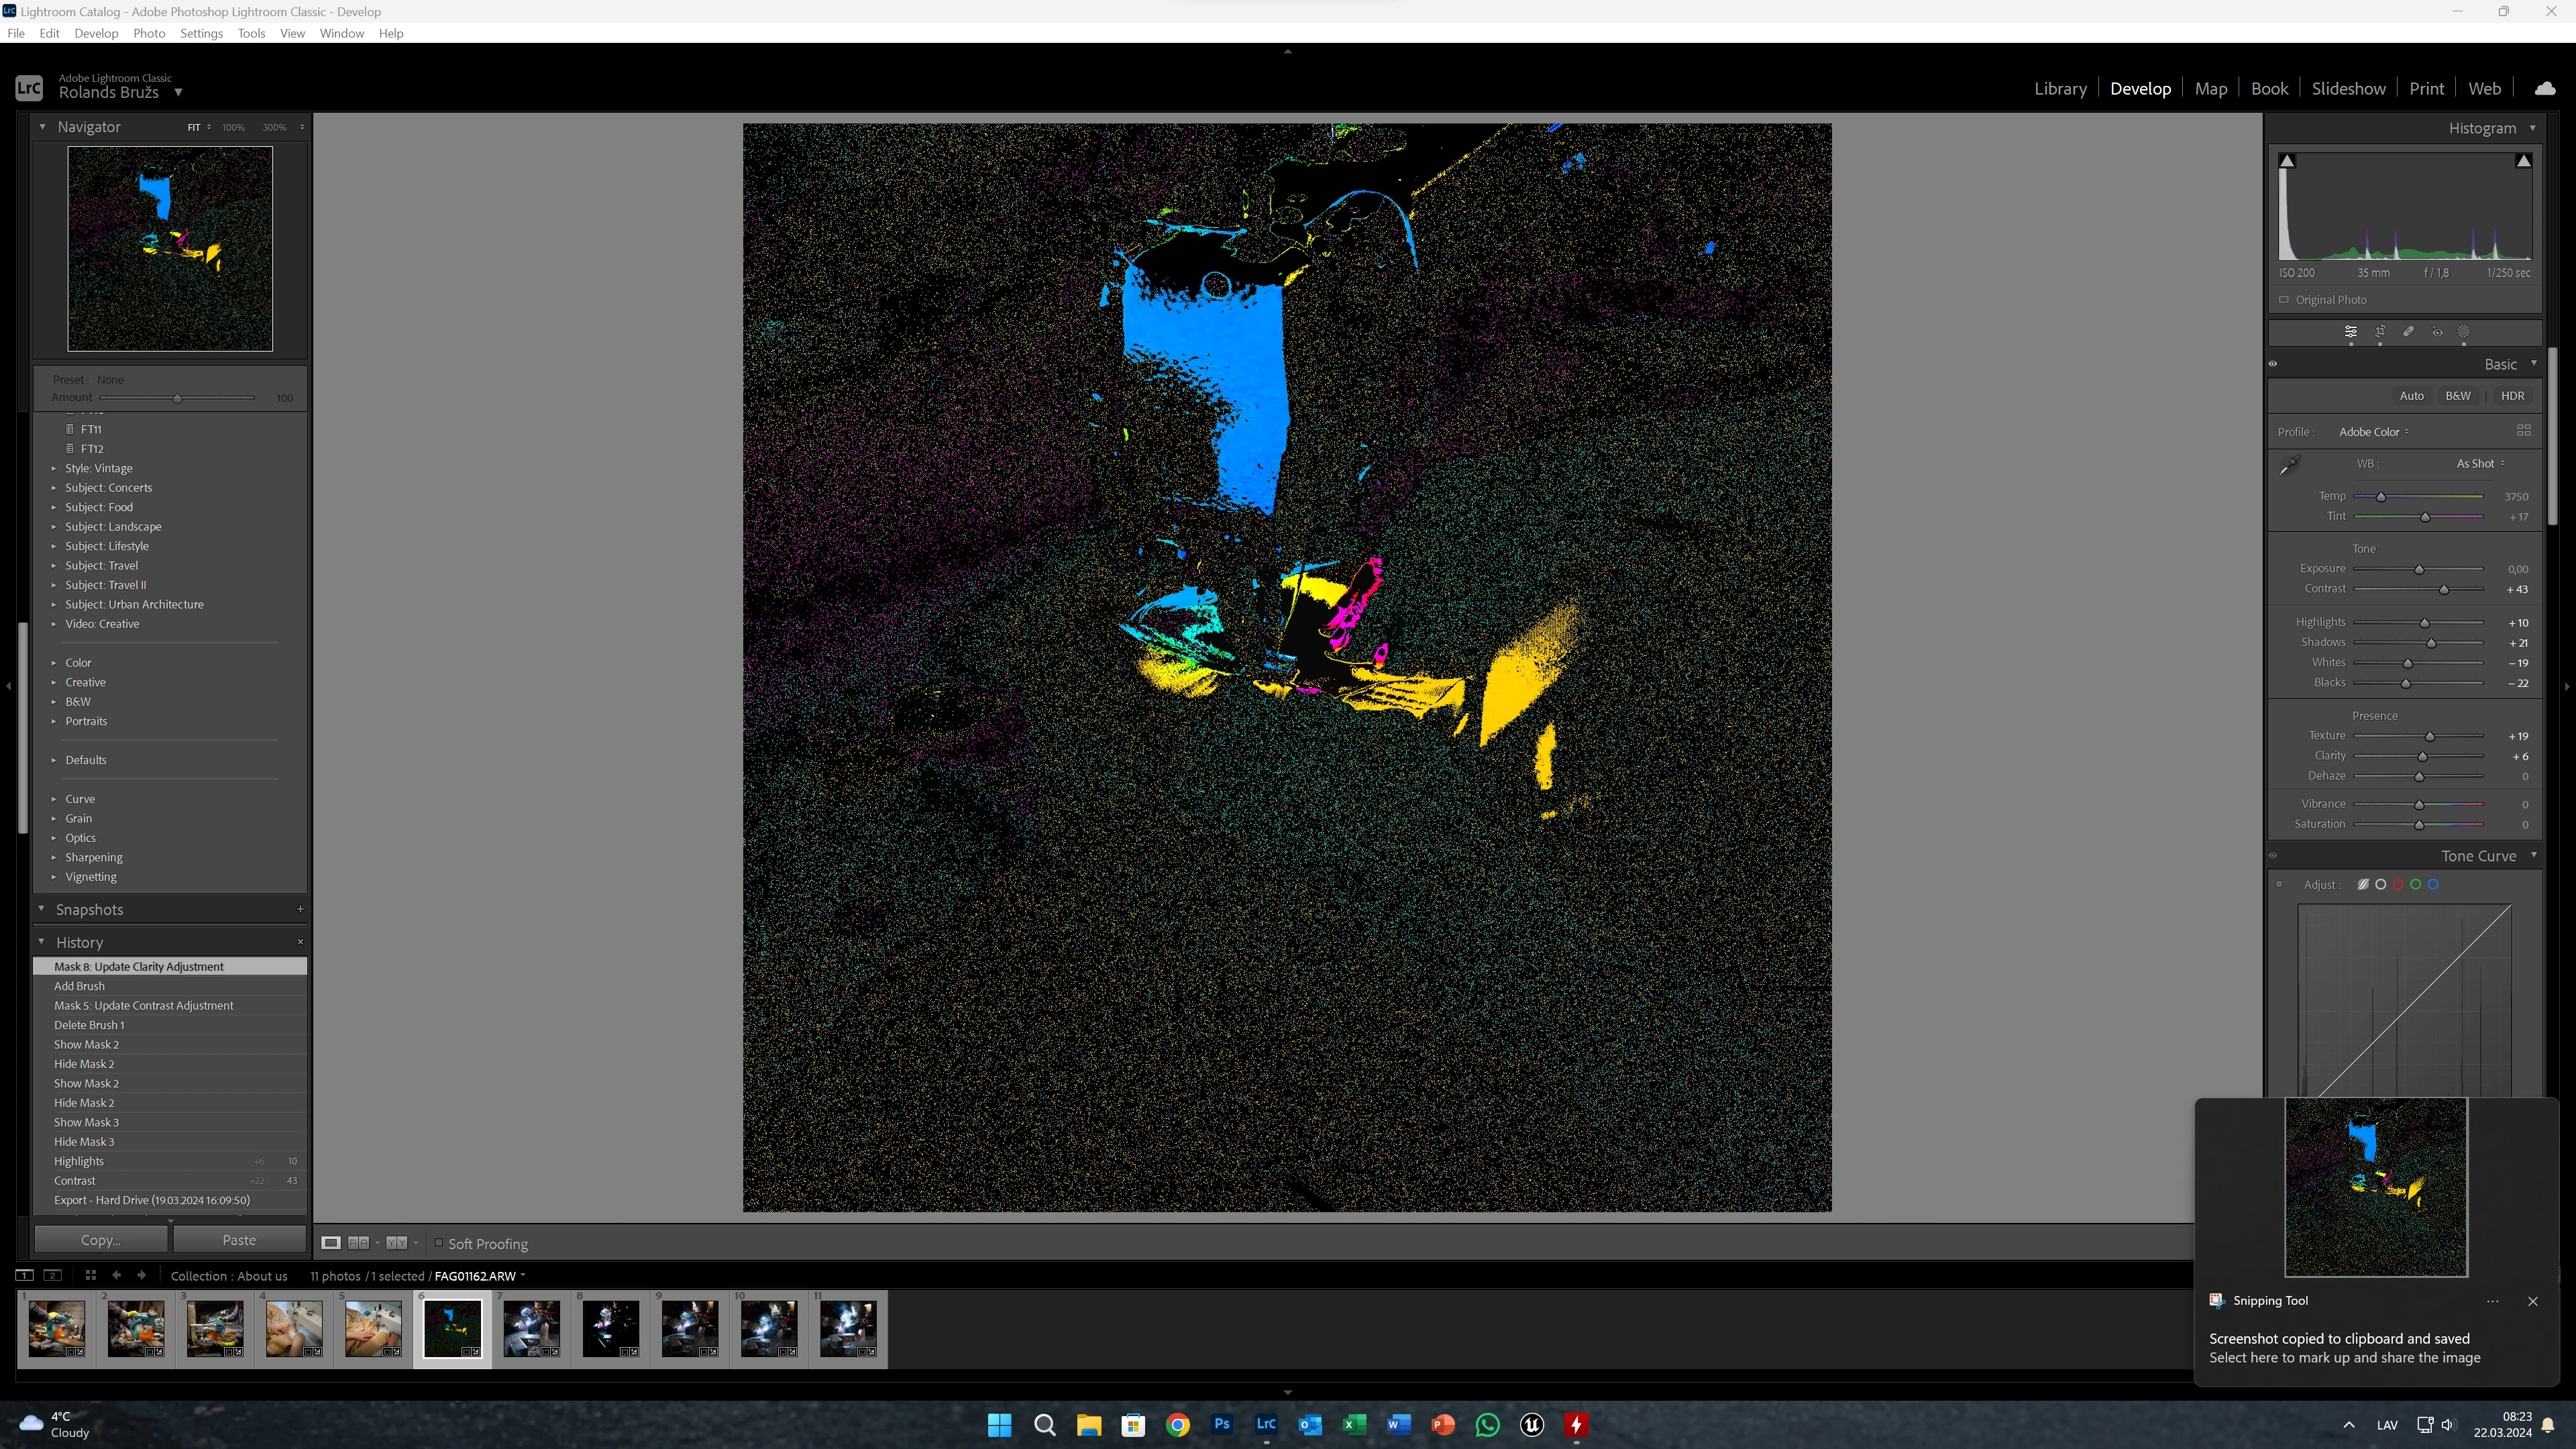This screenshot has height=1449, width=2576.
Task: Select the red channel curve circle
Action: click(x=2398, y=884)
